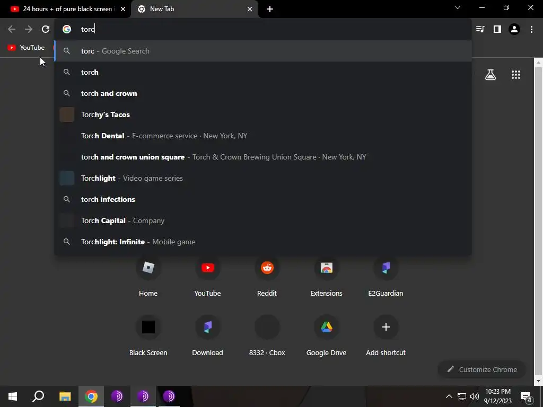Open the YouTube shortcut tile
This screenshot has width=543, height=407.
pos(207,277)
